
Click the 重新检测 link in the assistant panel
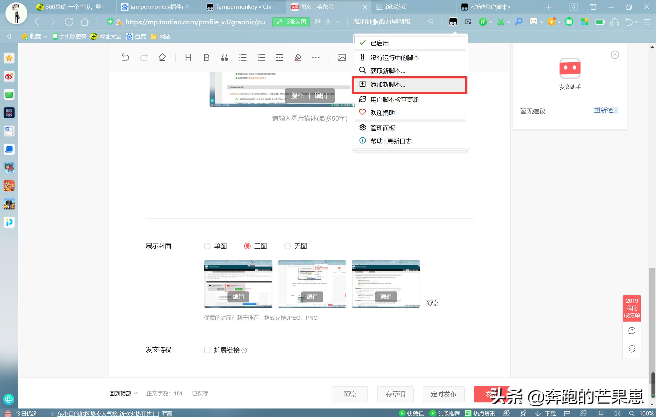[x=606, y=110]
